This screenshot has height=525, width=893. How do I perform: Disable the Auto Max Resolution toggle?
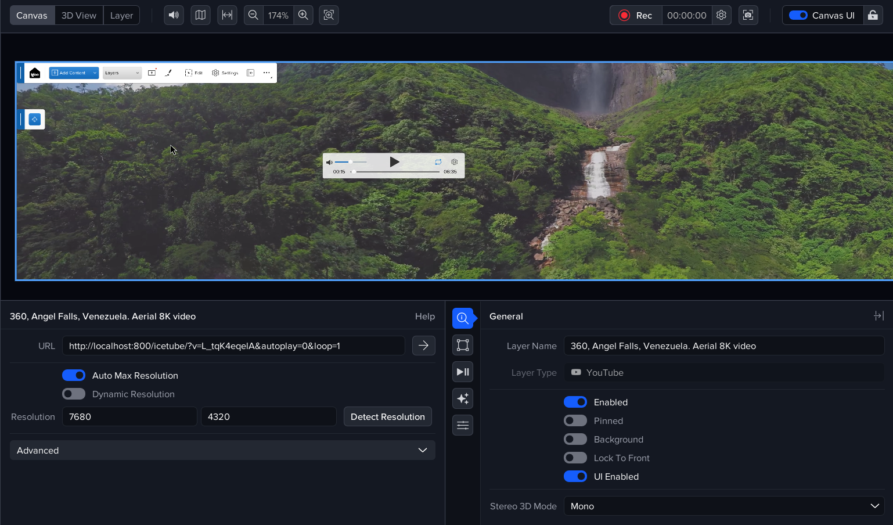pyautogui.click(x=74, y=376)
